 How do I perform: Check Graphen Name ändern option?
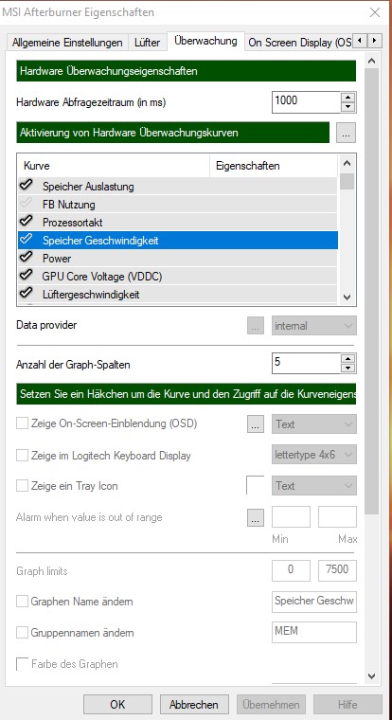(x=22, y=601)
